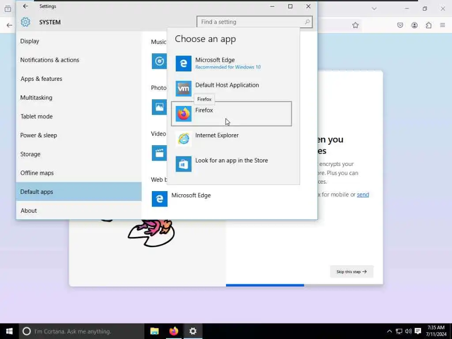Viewport: 452px width, 339px height.
Task: Click Cortana Ask me anything box
Action: 82,331
